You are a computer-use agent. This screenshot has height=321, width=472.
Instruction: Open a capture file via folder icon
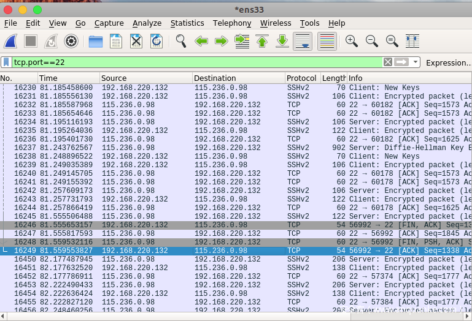(96, 42)
